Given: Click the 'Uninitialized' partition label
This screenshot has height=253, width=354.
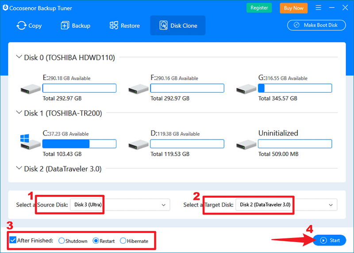Looking at the screenshot, I should tap(278, 133).
